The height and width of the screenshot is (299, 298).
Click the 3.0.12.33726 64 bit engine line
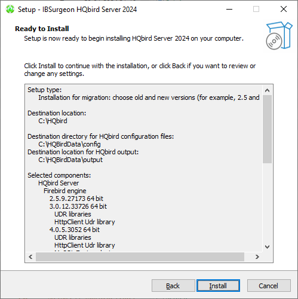point(78,206)
